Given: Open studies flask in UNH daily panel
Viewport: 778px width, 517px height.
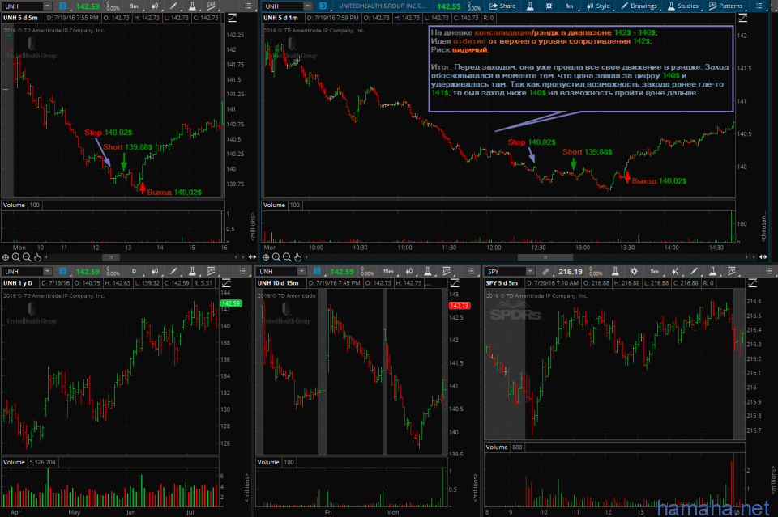Looking at the screenshot, I should coord(192,271).
